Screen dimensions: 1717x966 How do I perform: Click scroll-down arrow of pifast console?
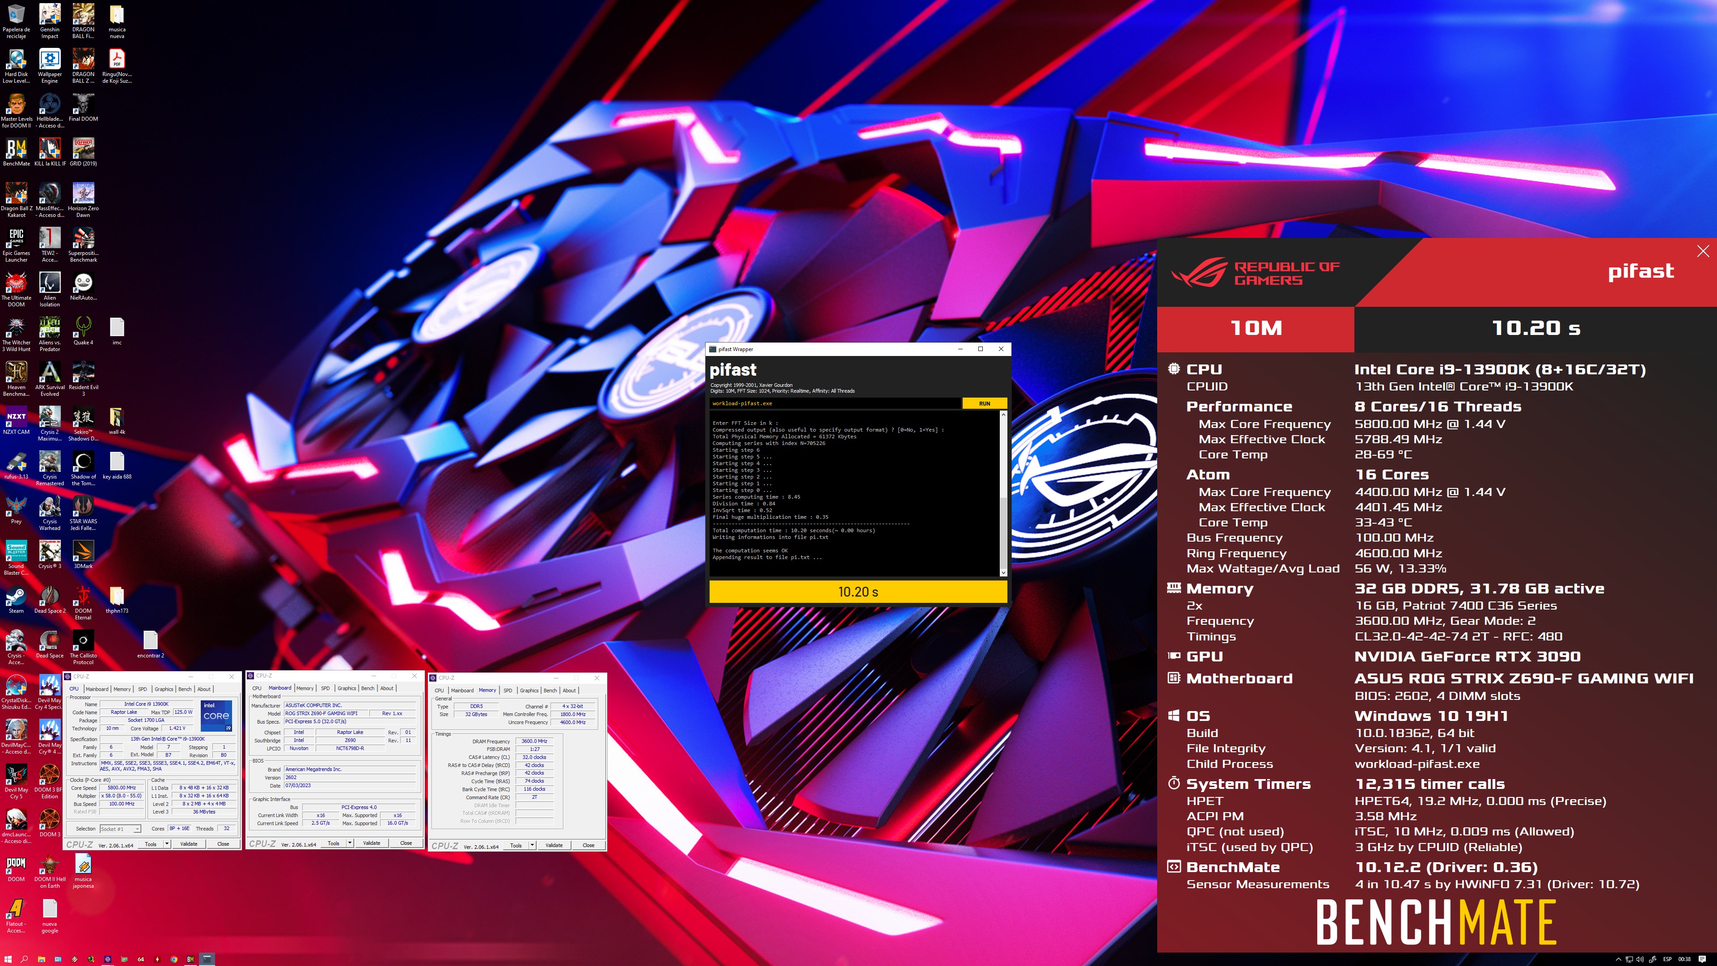1003,572
